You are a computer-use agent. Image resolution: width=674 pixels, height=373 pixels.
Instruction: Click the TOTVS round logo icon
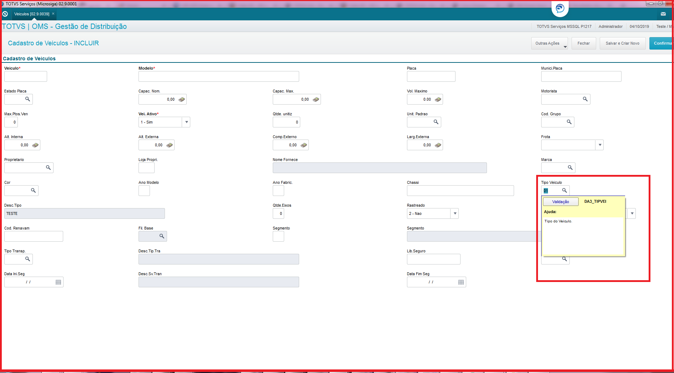[x=560, y=9]
